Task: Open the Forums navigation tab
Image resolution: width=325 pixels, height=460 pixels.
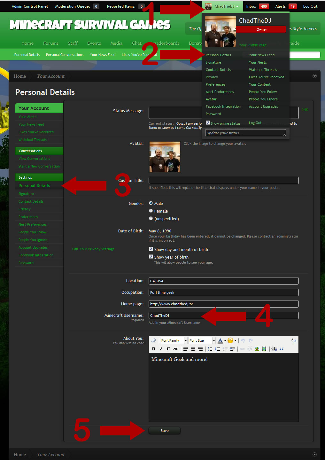Action: coord(51,43)
